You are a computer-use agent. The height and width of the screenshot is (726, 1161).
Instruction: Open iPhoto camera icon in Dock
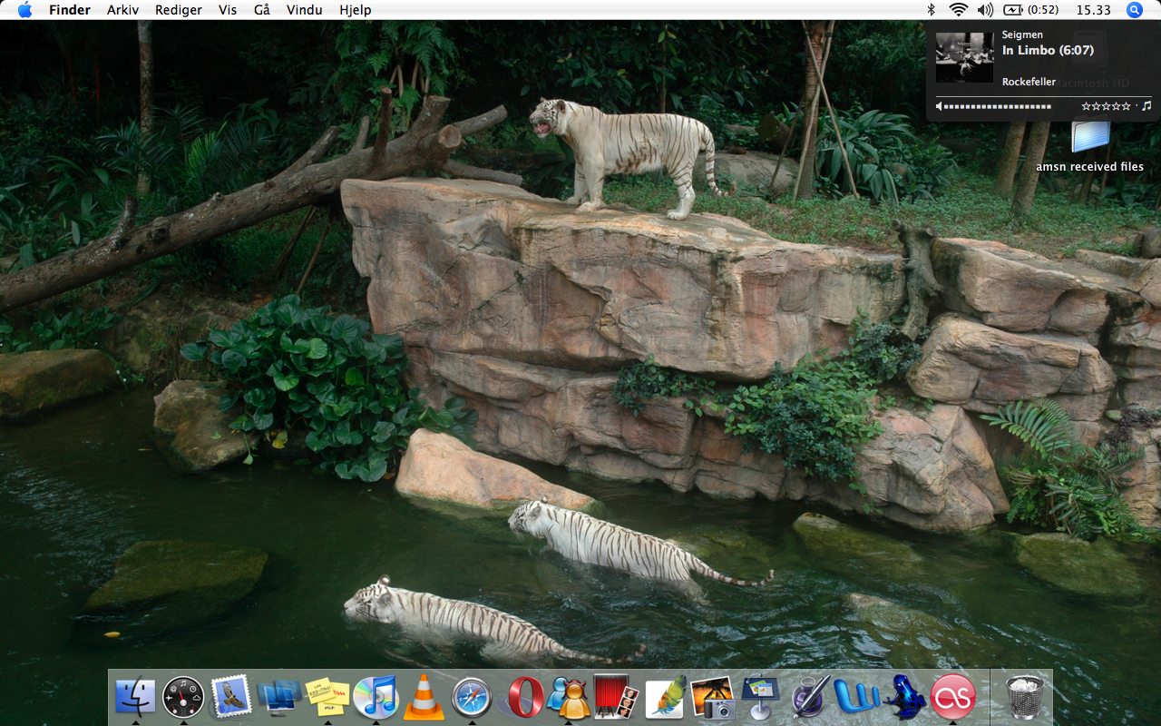(x=713, y=697)
